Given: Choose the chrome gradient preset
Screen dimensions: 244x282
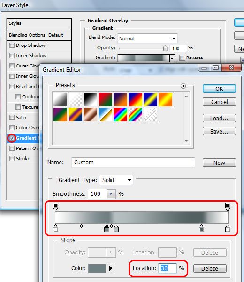Looking at the screenshot, I should (105, 115).
